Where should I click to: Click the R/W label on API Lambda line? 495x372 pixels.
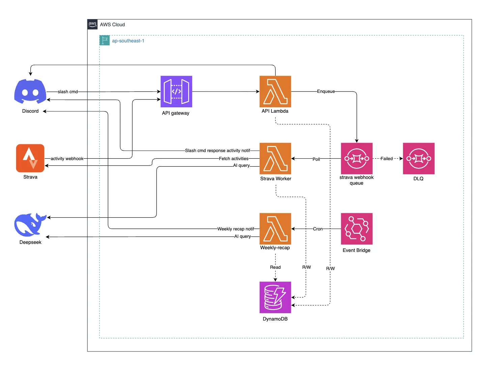pos(330,268)
